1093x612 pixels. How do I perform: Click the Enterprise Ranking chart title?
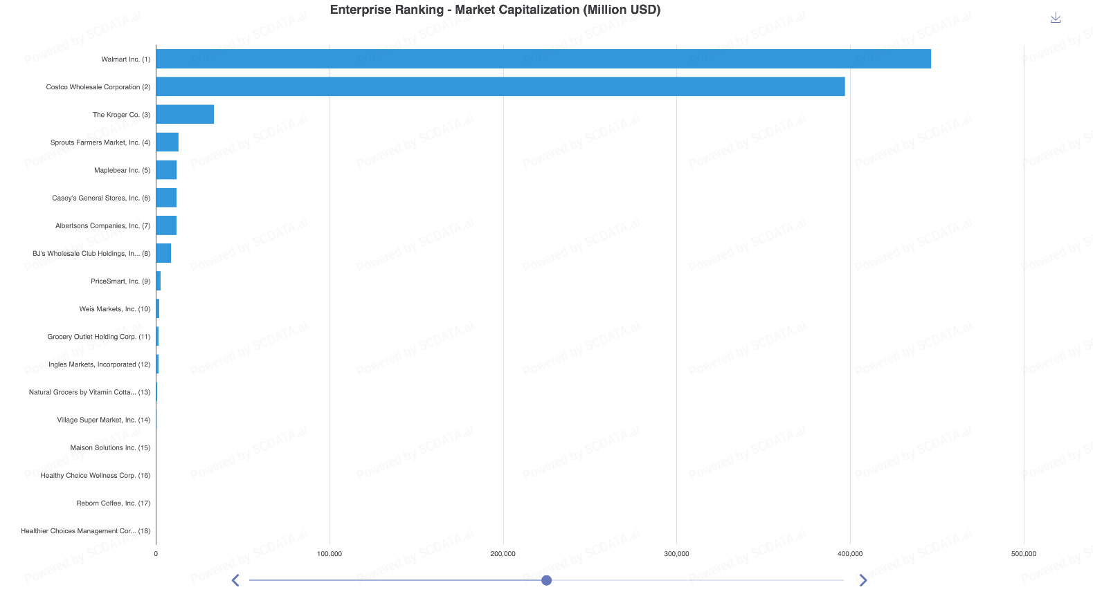[495, 10]
